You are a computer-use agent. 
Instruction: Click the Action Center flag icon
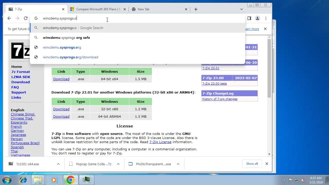[x=291, y=180]
